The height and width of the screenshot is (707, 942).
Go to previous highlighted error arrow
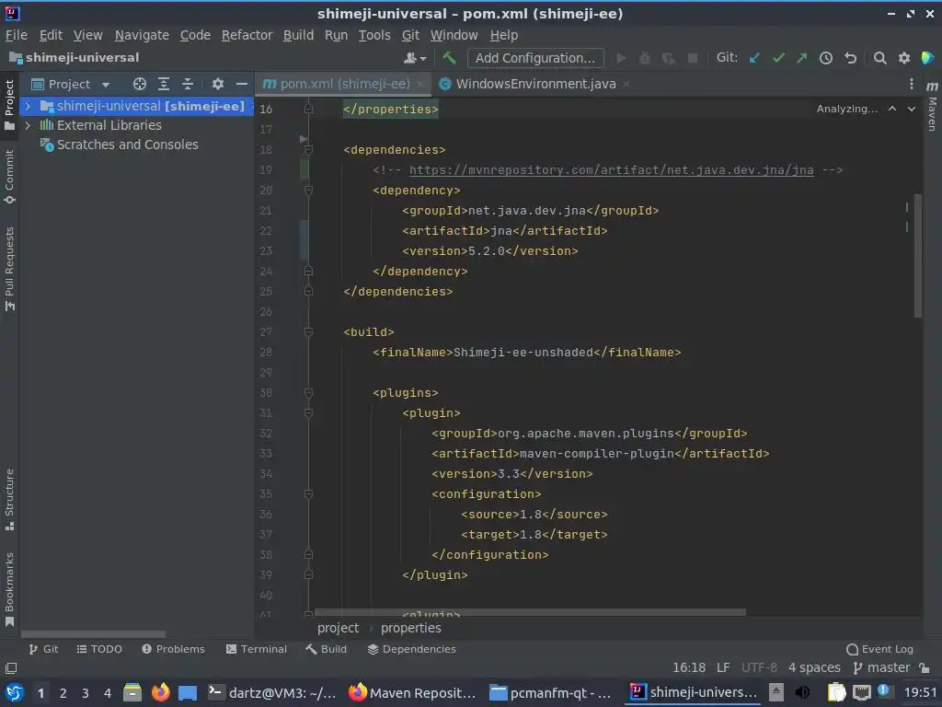click(892, 109)
